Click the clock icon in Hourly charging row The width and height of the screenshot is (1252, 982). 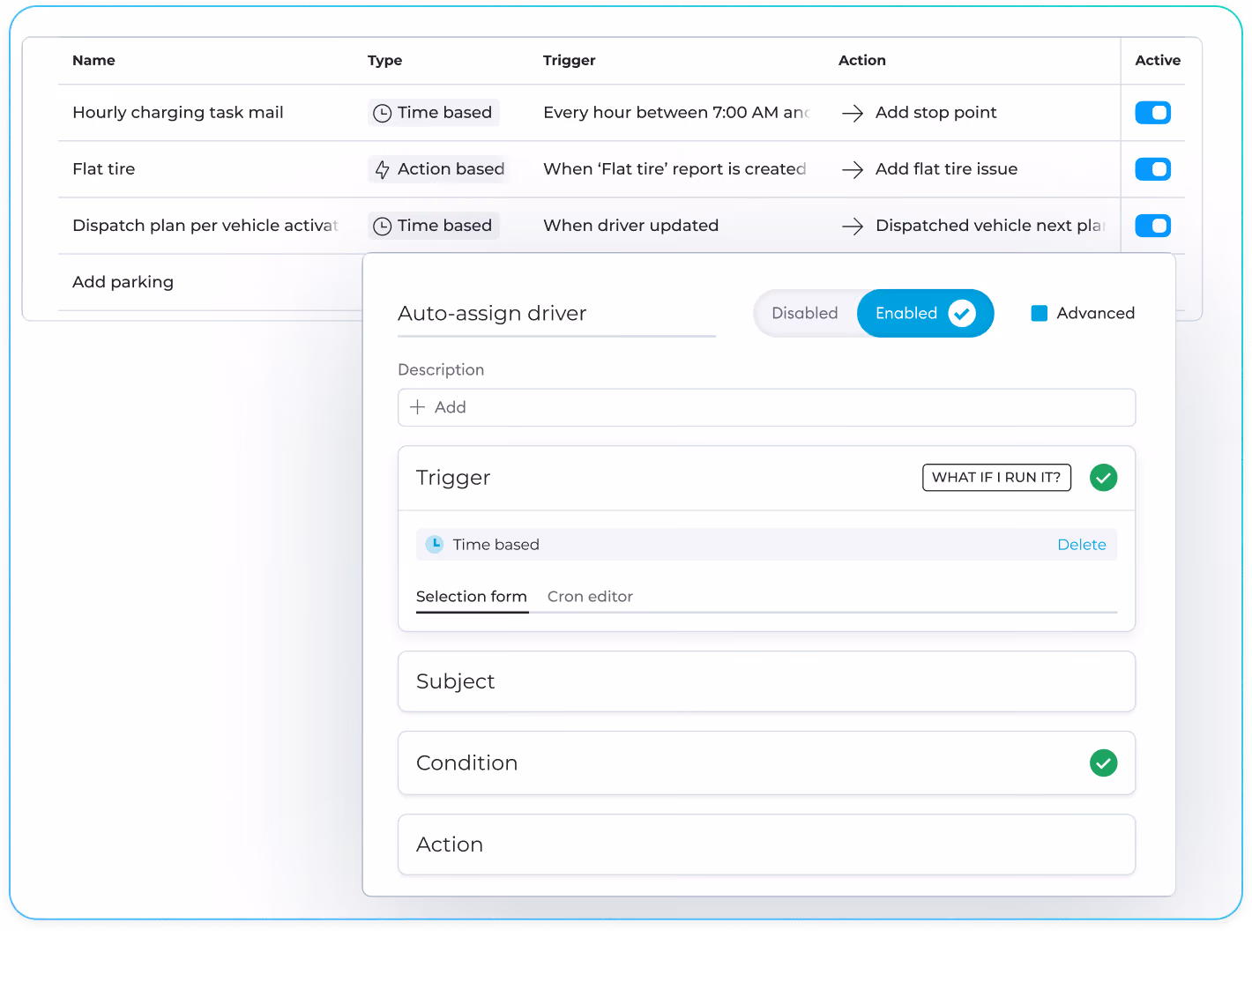tap(382, 113)
